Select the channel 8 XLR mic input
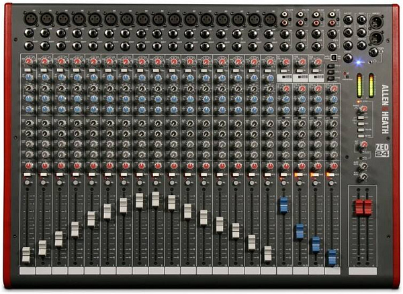This screenshot has height=294, width=403. tap(142, 19)
